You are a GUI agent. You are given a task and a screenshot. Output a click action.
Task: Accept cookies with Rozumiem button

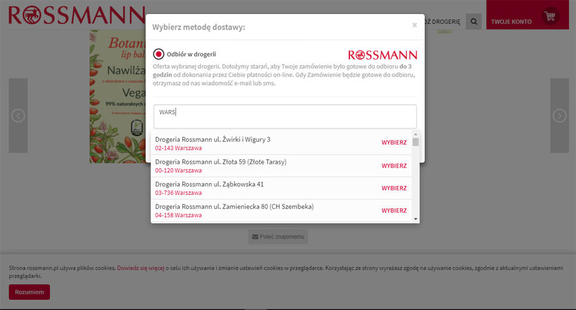pyautogui.click(x=29, y=292)
